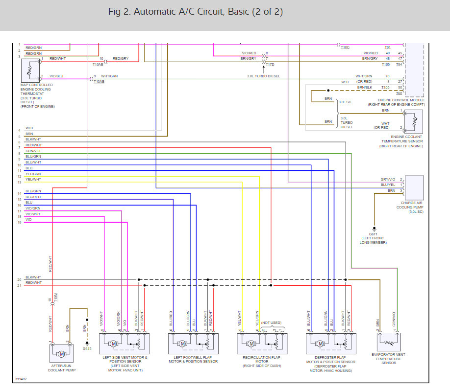The image size is (450, 391).
Task: Click 'LEFT FOOTWELL FLAP MOTOR & POSITION SENSOR' caption
Action: [193, 360]
